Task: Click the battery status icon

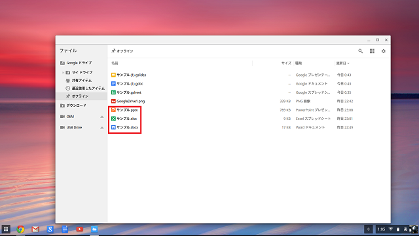Action: [398, 229]
